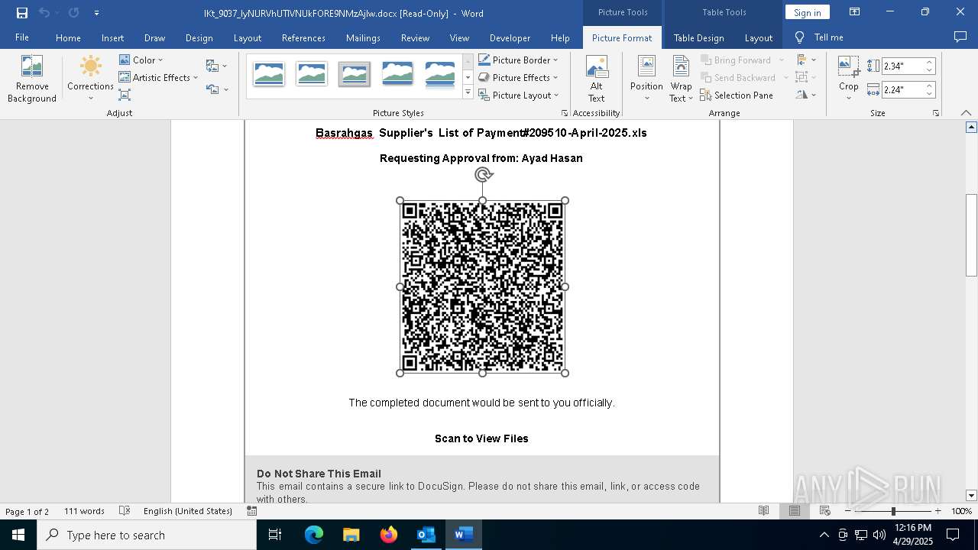Click the 100% zoom level

(x=961, y=511)
